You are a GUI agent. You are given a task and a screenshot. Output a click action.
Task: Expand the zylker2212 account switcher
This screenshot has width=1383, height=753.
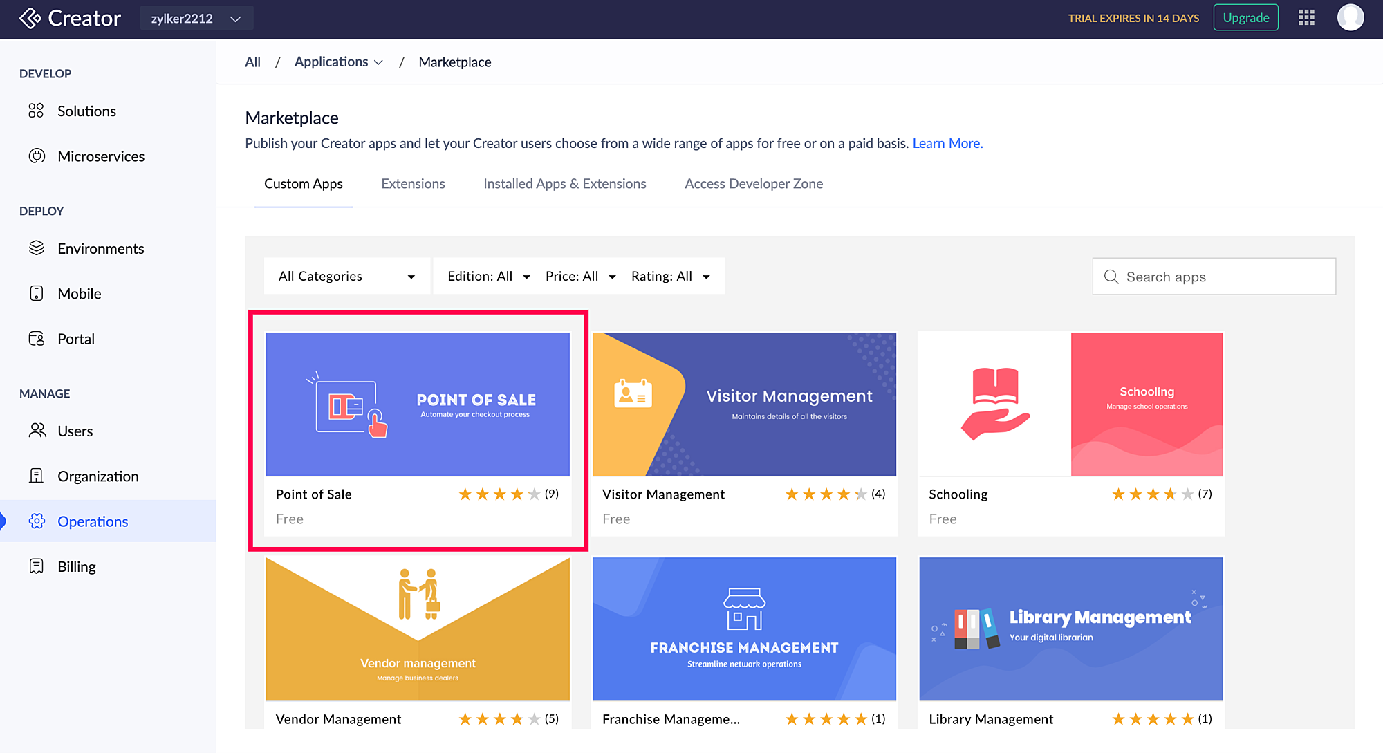(x=196, y=19)
